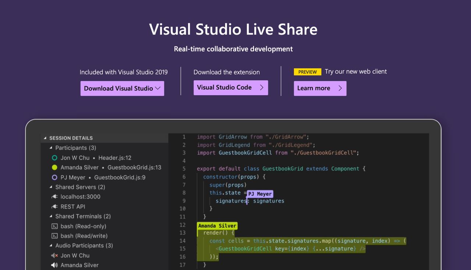Click the 'import GridLegend' code line
The width and height of the screenshot is (471, 270).
click(x=256, y=145)
